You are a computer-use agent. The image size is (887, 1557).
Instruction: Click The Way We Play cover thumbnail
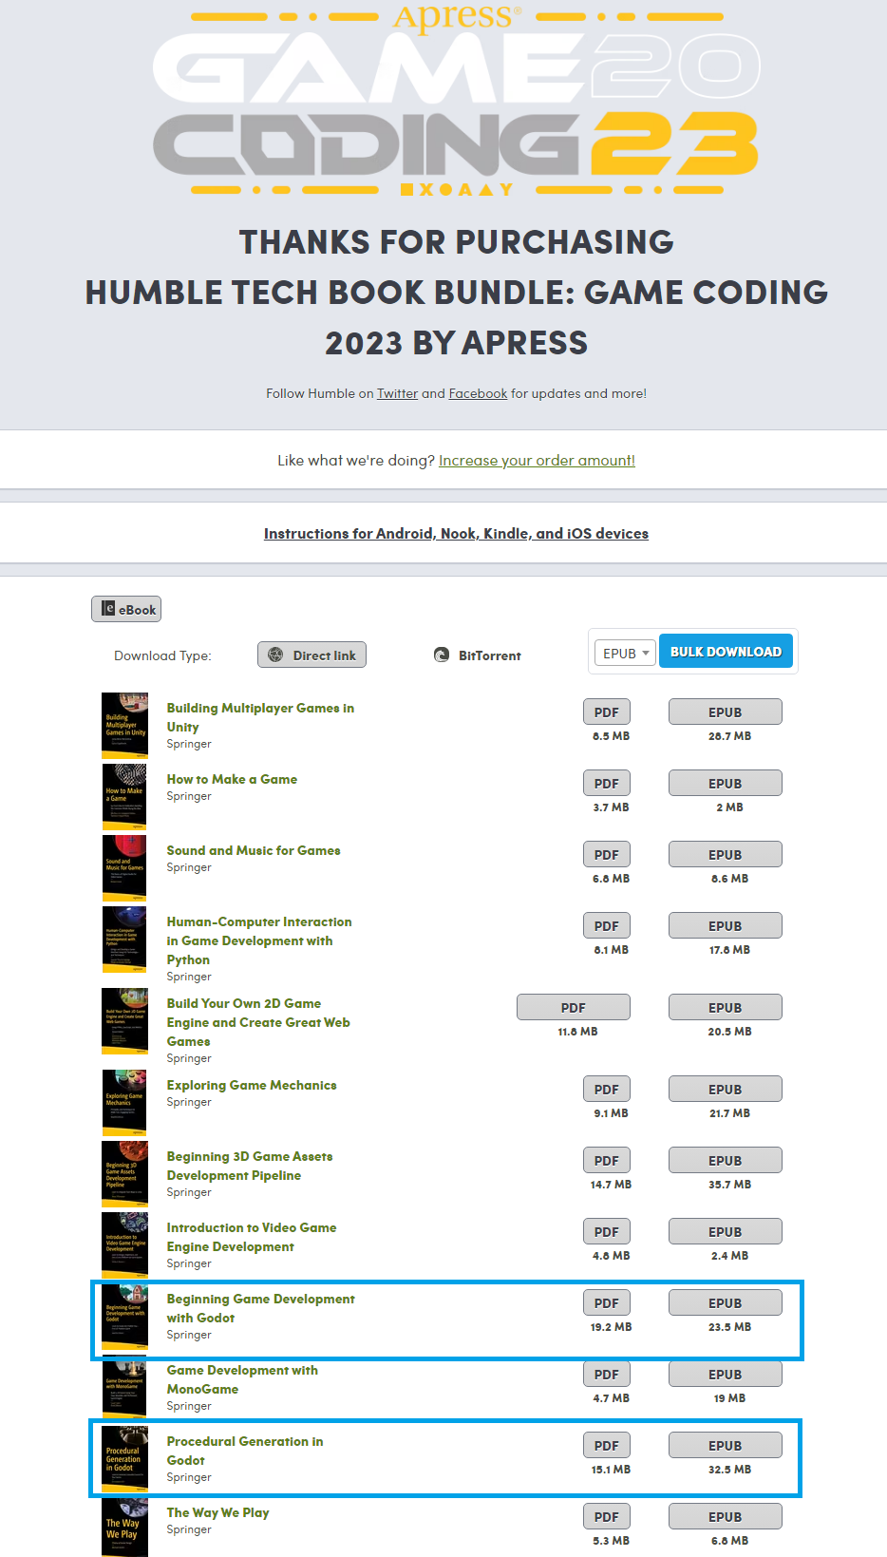(x=124, y=1528)
